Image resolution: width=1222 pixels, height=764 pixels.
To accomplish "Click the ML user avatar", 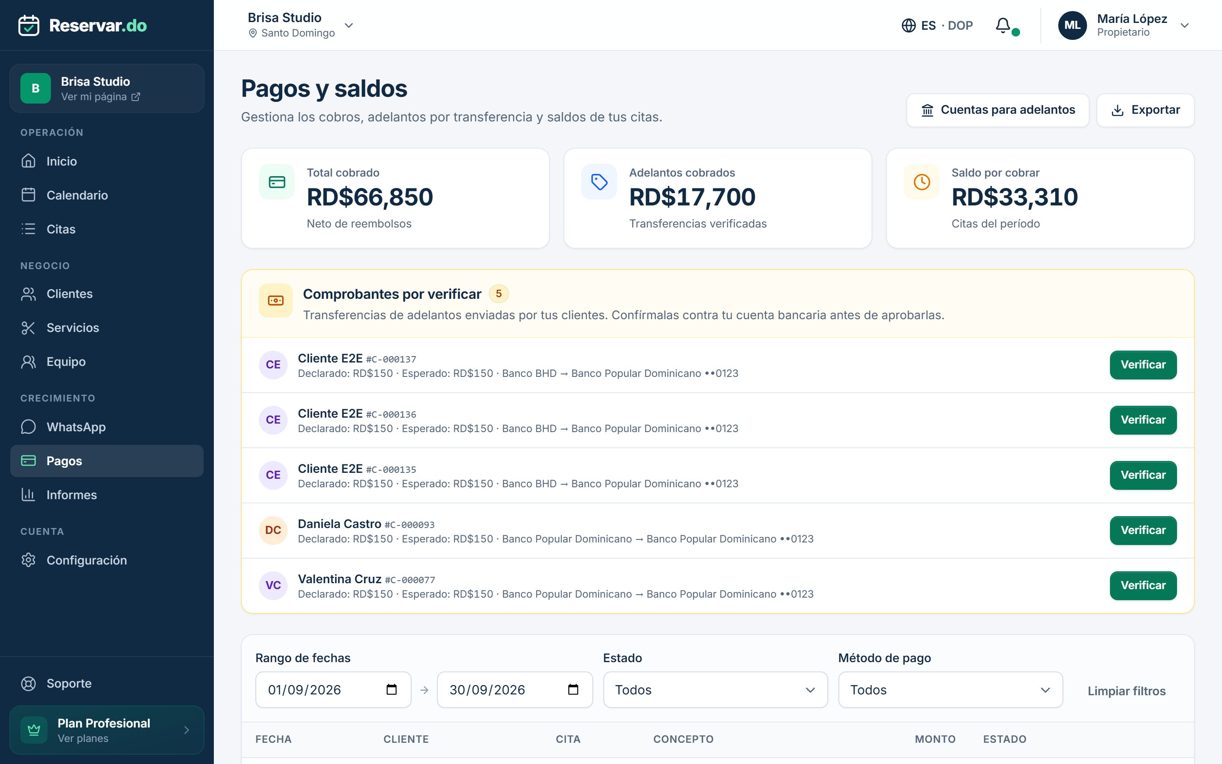I will [x=1072, y=25].
